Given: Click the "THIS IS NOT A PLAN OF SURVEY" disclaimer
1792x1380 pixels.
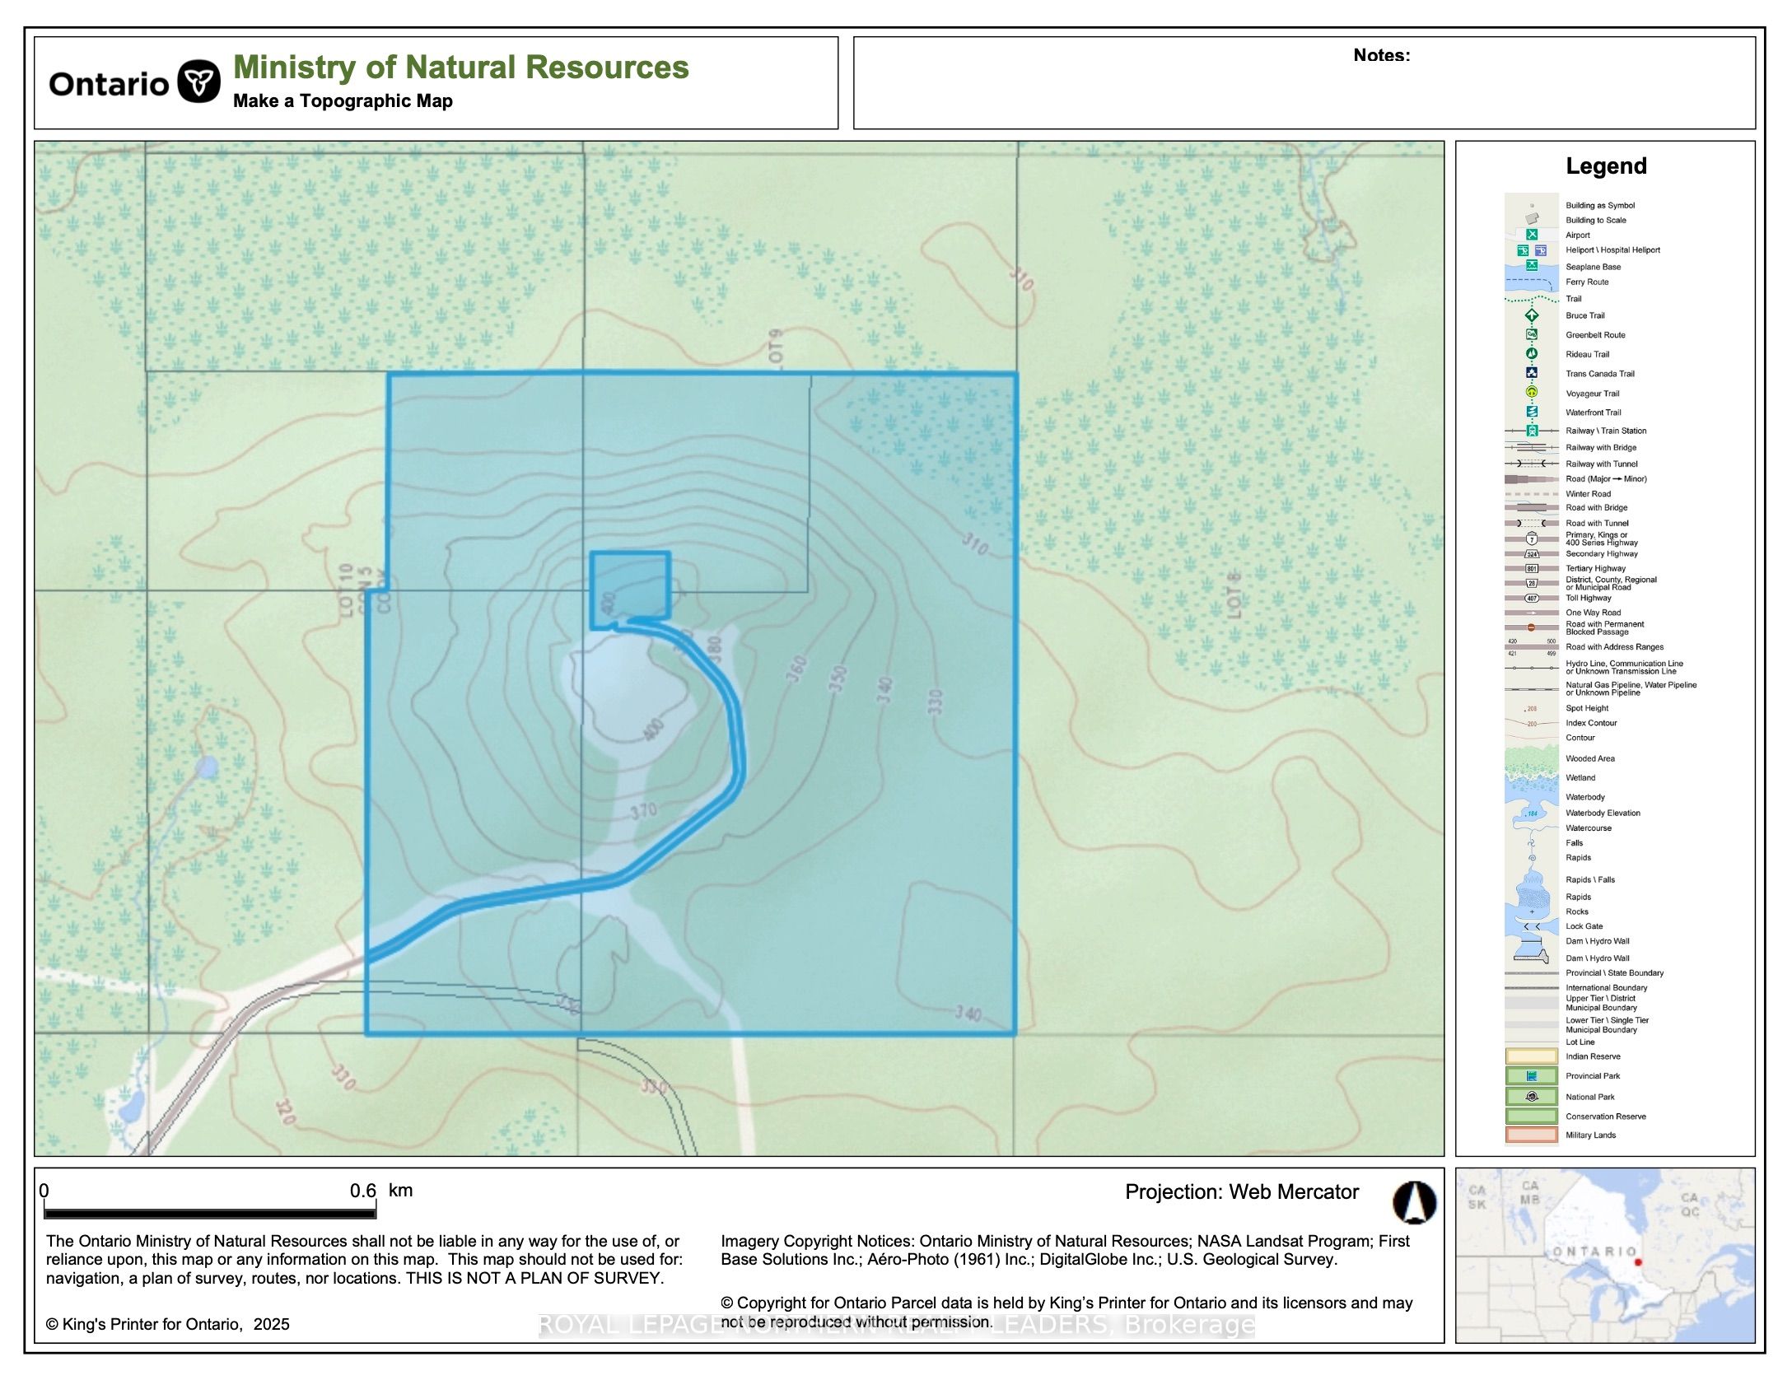Looking at the screenshot, I should (534, 1279).
